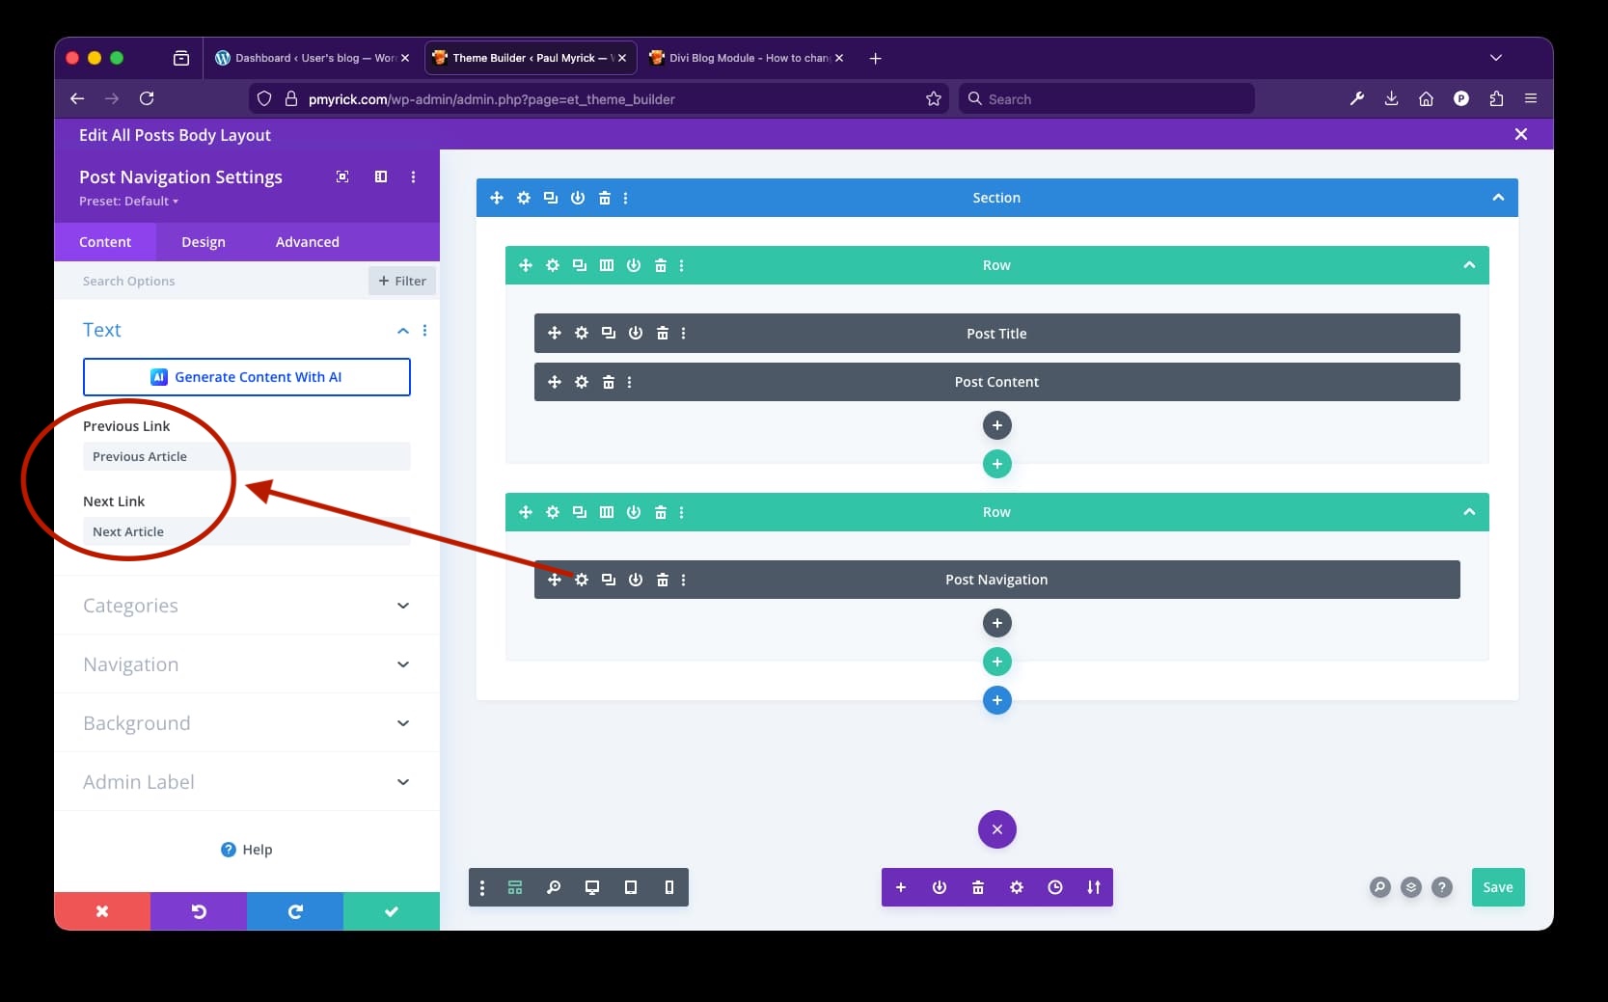Change column structure of first Row
The height and width of the screenshot is (1002, 1608).
pyautogui.click(x=607, y=265)
